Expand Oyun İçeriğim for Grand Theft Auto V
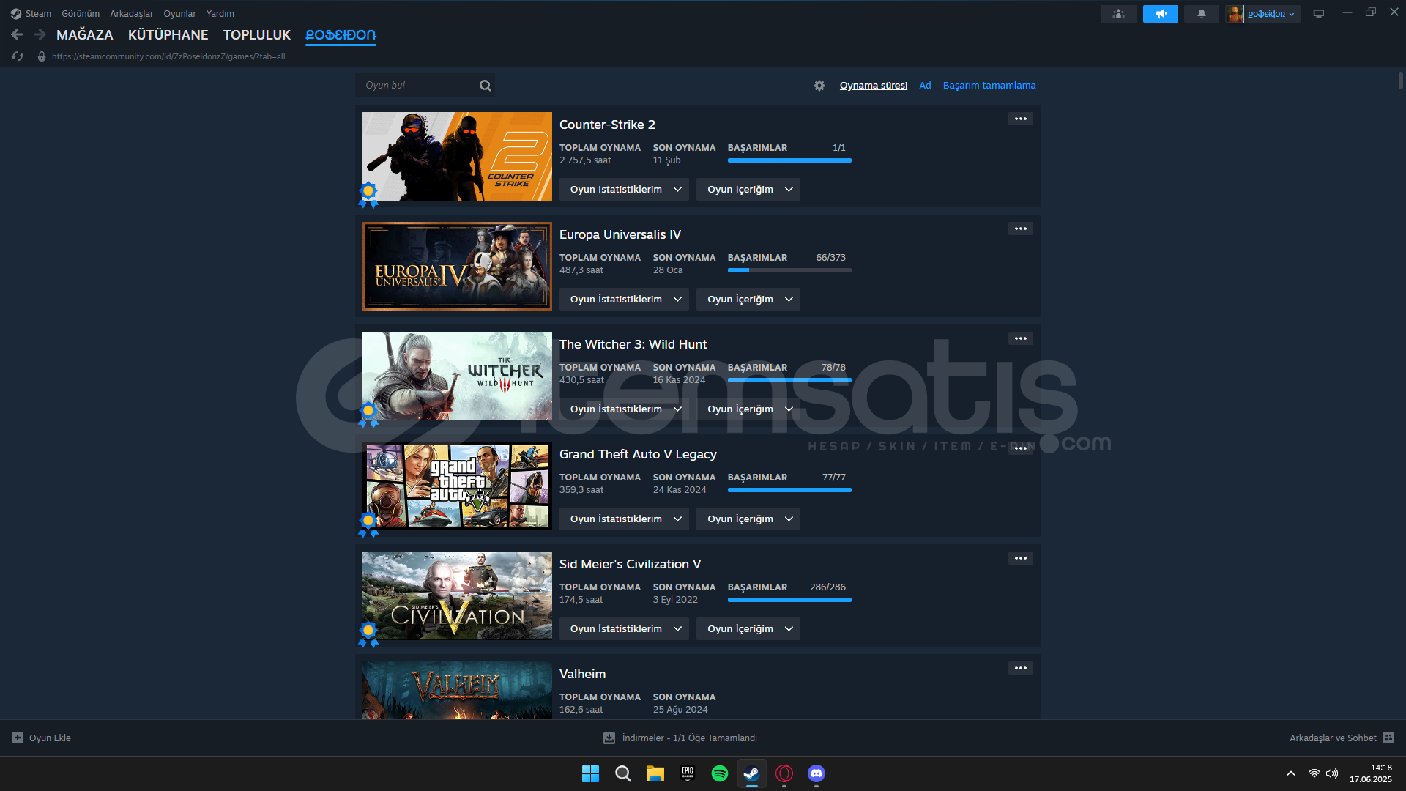 pos(748,519)
